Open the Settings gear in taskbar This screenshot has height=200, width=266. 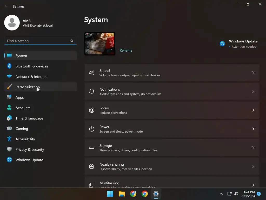pyautogui.click(x=156, y=194)
